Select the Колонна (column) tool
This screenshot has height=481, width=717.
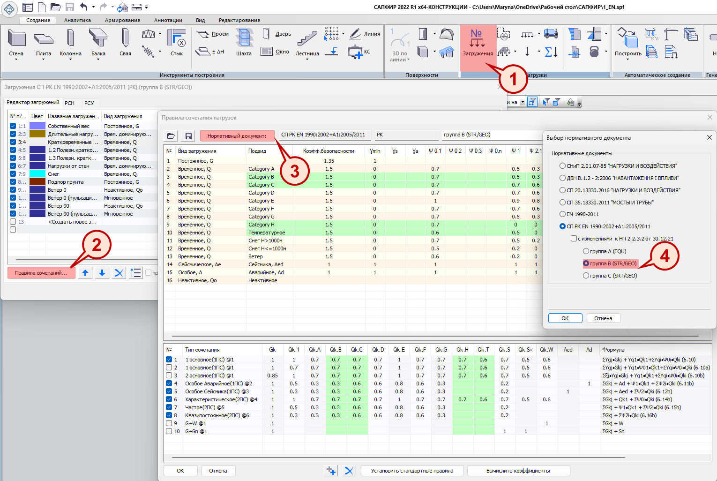70,38
